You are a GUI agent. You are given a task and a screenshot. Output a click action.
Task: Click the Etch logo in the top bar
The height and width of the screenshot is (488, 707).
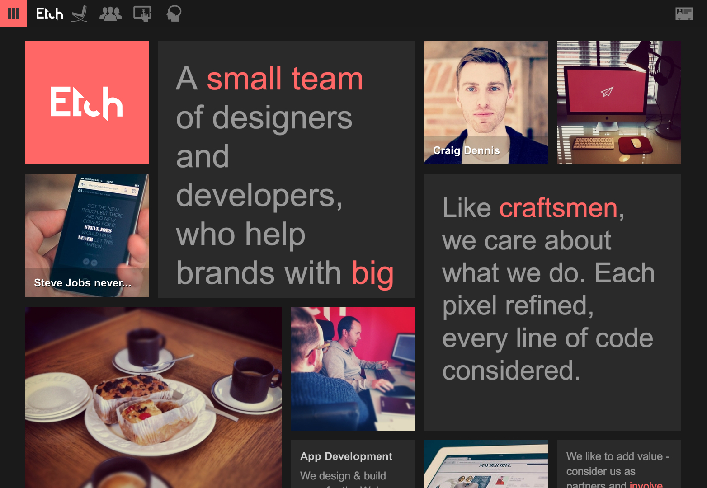[x=49, y=14]
